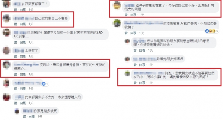223x120 pixels.
Task: Reply to the comment 太好笑了
Action: (23, 57)
